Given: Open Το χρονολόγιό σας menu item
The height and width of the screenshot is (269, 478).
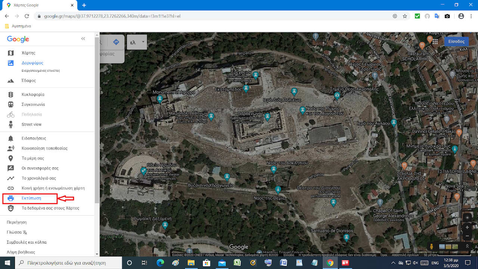Looking at the screenshot, I should point(38,178).
